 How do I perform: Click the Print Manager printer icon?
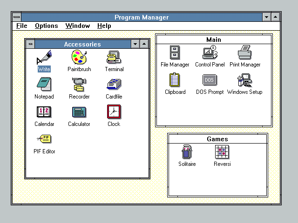(245, 52)
